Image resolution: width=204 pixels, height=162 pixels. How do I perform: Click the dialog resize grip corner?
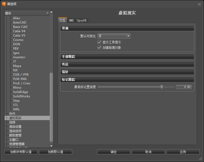click(x=200, y=158)
